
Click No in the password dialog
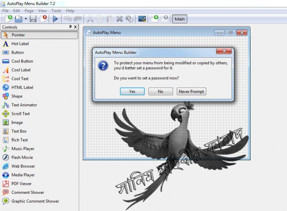(x=161, y=92)
